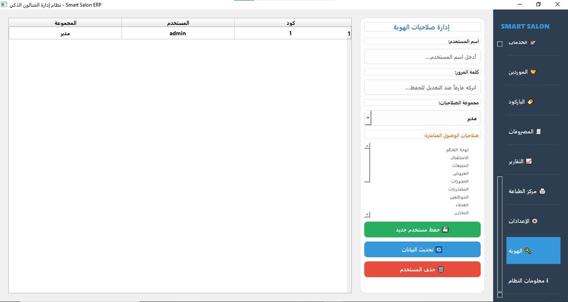The height and width of the screenshot is (302, 568).
Task: Sort table by المجموعة column header
Action: [x=65, y=23]
